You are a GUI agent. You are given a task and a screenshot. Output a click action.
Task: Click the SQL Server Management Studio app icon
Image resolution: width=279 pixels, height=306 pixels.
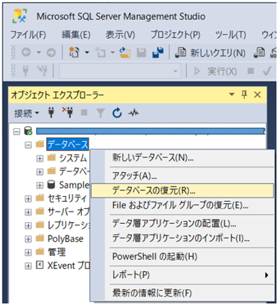point(20,16)
